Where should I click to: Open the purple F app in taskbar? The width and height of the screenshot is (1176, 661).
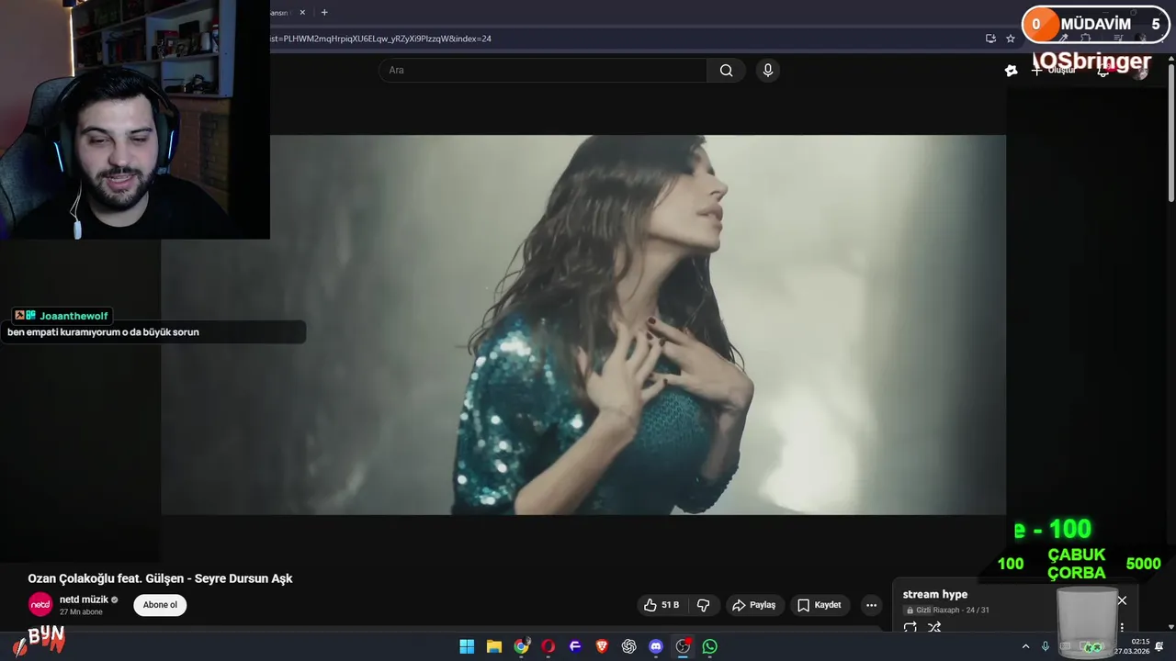pos(575,646)
